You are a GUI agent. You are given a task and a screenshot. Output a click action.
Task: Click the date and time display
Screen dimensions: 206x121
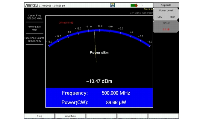[x=52, y=6]
